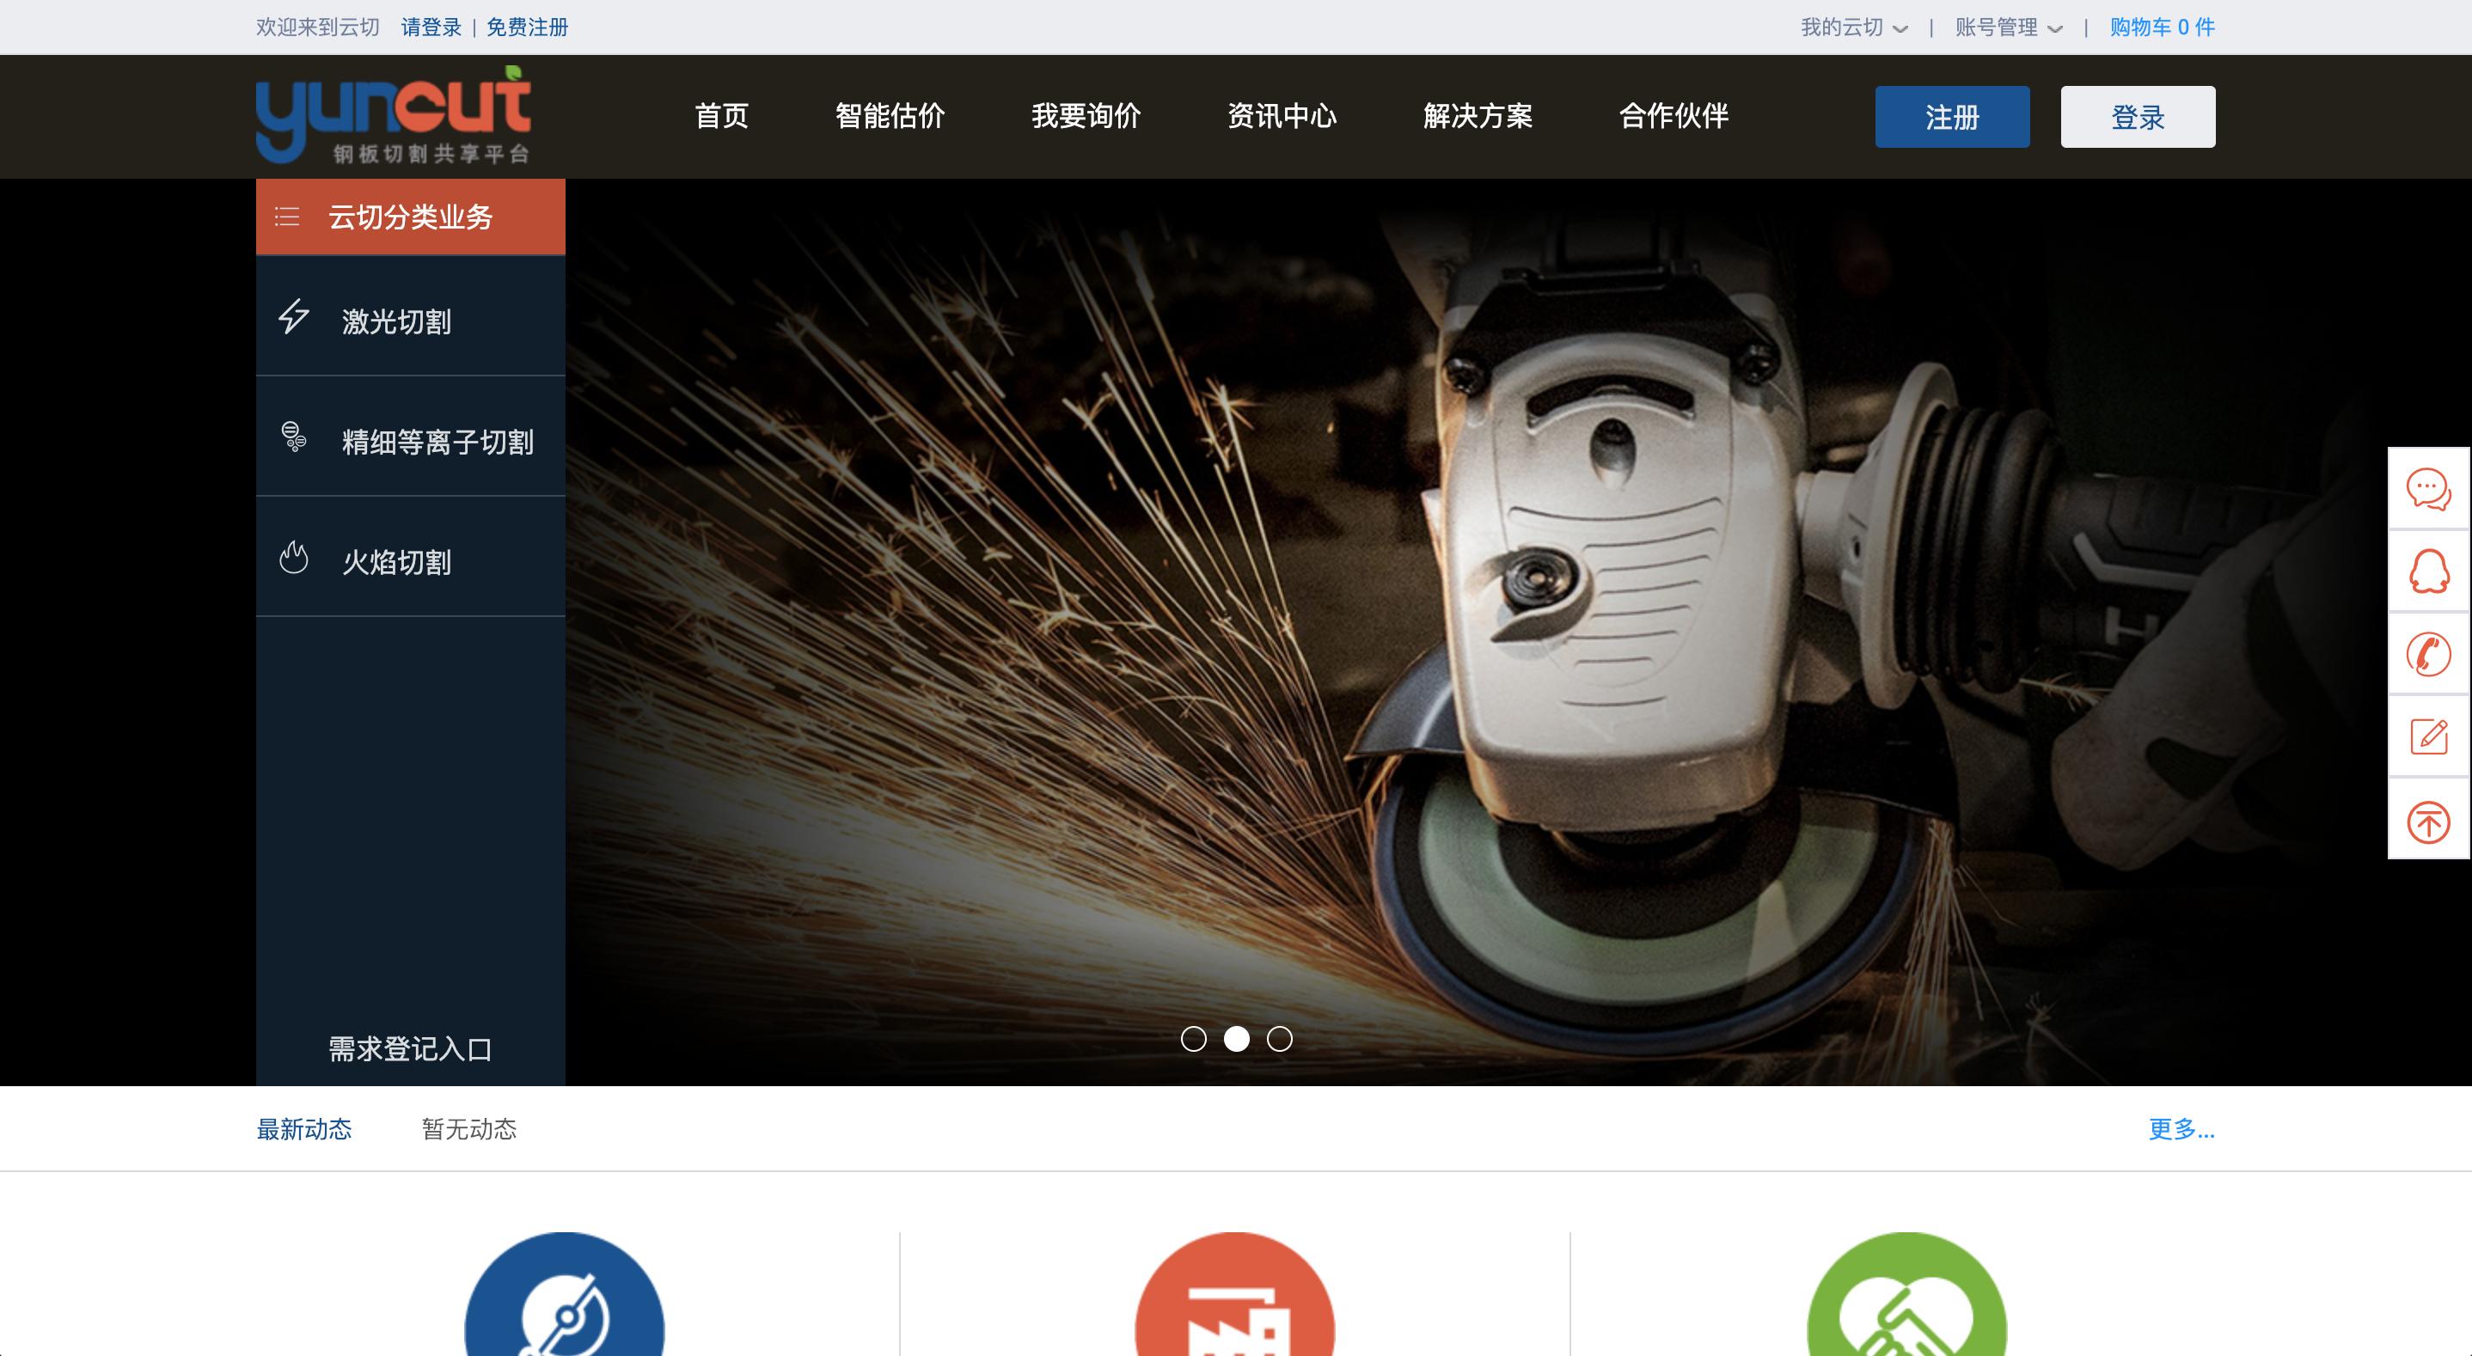Click the angle grinder banner image
Screen dimensions: 2472x1356
1518,632
